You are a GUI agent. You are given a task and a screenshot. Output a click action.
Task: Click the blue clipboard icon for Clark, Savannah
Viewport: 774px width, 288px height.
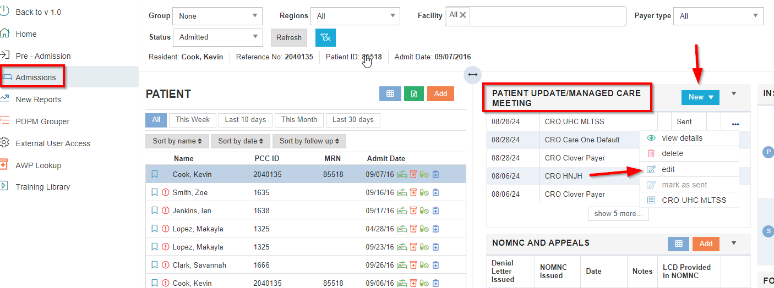point(435,265)
